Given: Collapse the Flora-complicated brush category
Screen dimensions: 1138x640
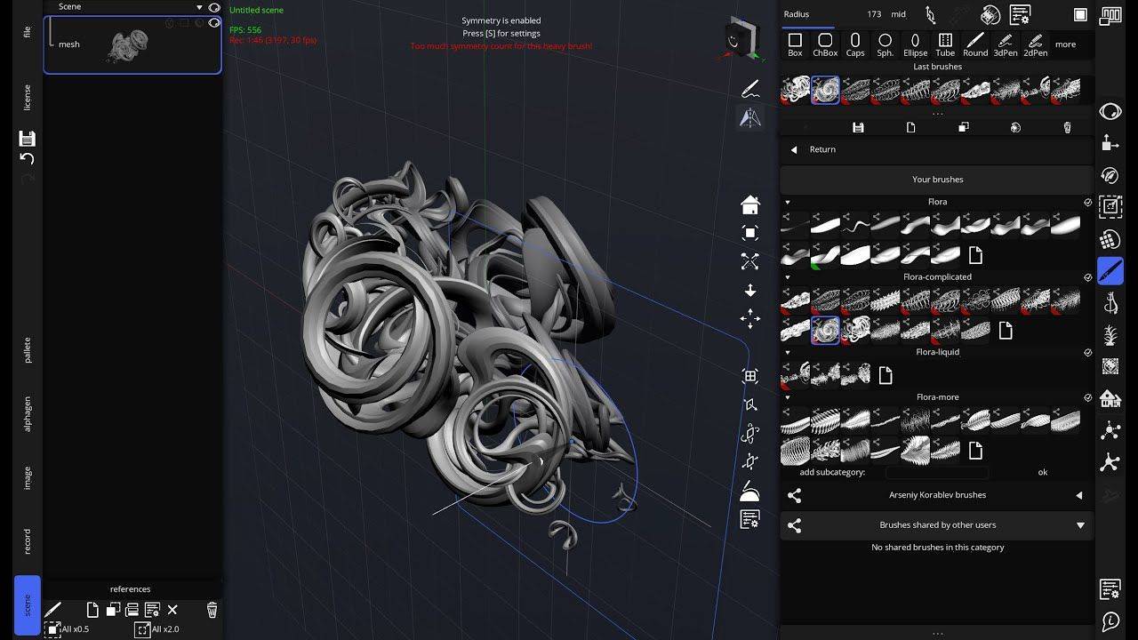Looking at the screenshot, I should pyautogui.click(x=788, y=277).
